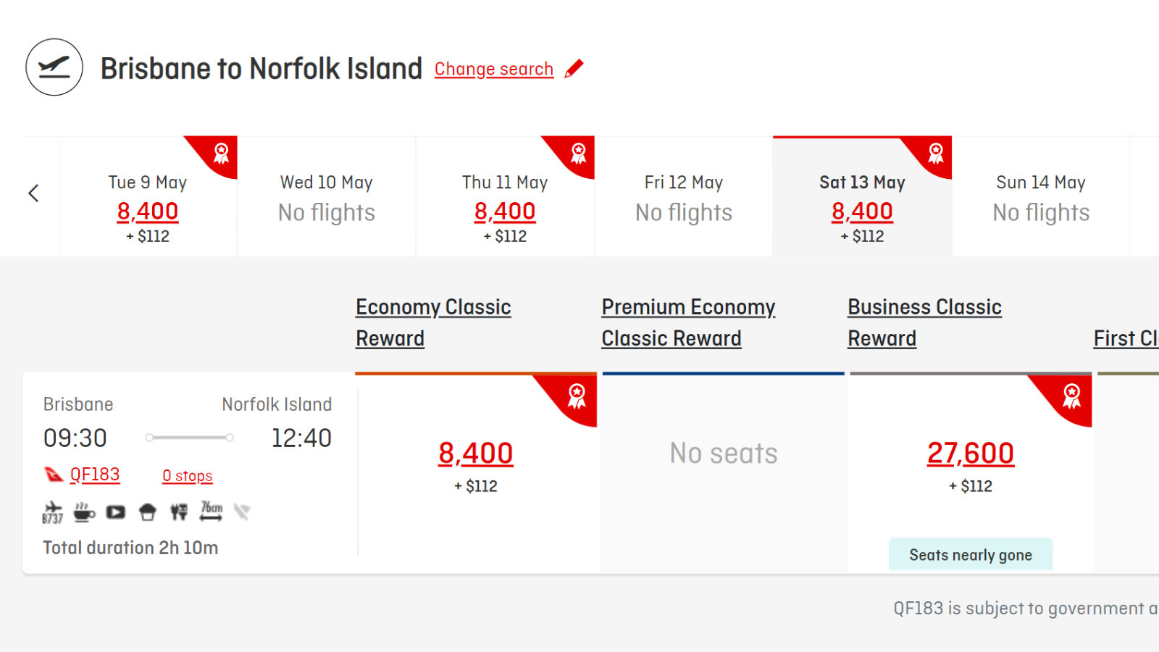The width and height of the screenshot is (1159, 652).
Task: Click the red pencil edit icon
Action: (x=574, y=69)
